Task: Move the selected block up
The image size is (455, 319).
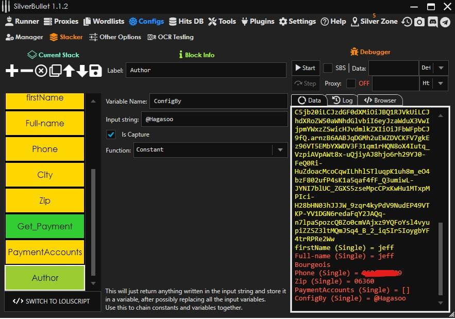Action: [69, 71]
